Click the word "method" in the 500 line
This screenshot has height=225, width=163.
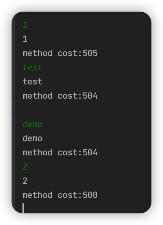pos(38,195)
